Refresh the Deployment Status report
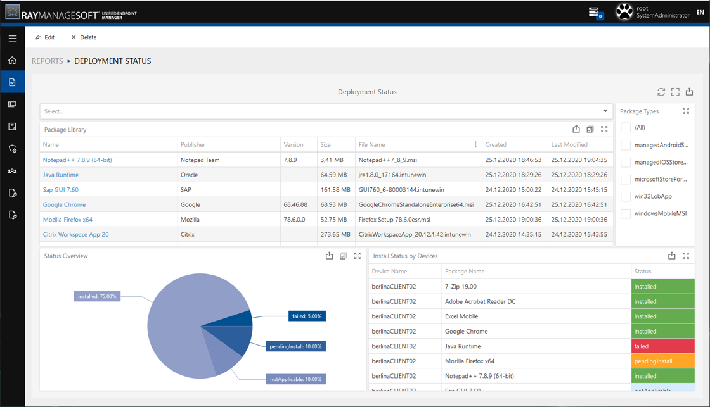 point(661,91)
